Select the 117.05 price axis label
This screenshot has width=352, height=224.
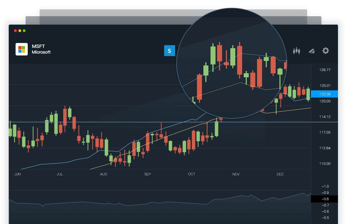tap(325, 132)
